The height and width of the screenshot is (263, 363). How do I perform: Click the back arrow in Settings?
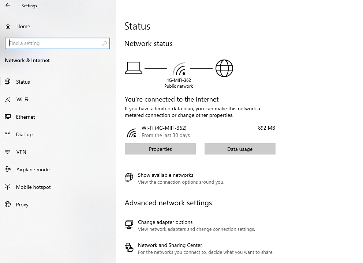point(8,5)
